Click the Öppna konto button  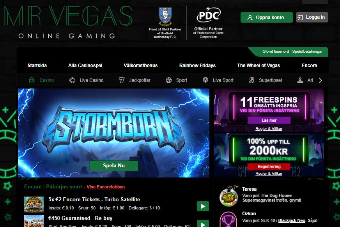coord(266,17)
